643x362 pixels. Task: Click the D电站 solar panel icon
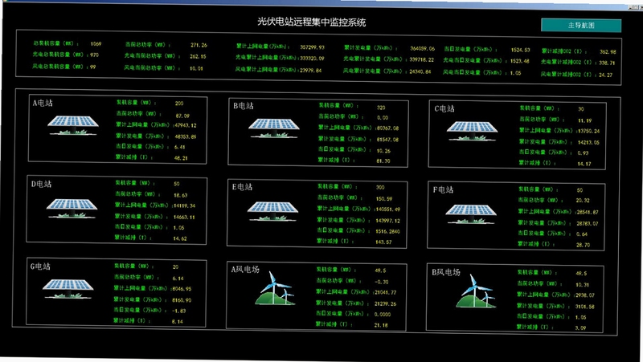coord(72,209)
